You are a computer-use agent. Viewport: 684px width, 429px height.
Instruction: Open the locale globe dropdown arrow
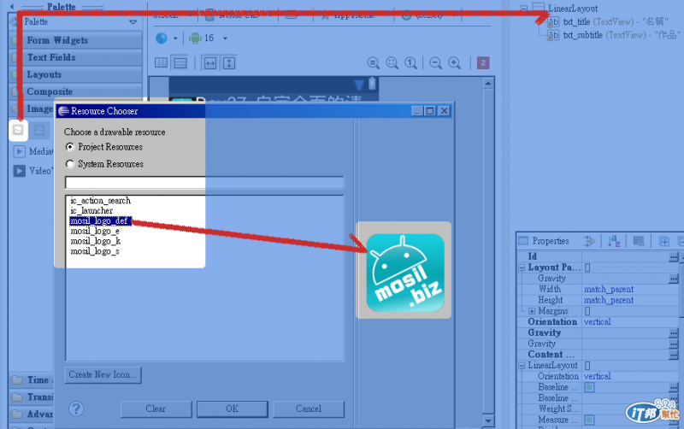click(x=175, y=38)
